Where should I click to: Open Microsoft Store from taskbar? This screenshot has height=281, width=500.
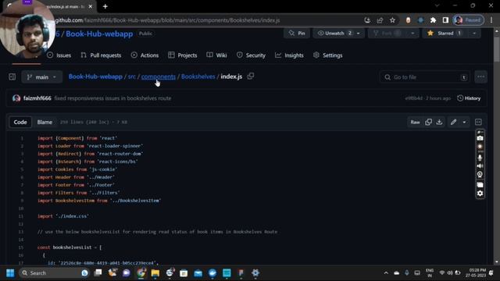184,273
